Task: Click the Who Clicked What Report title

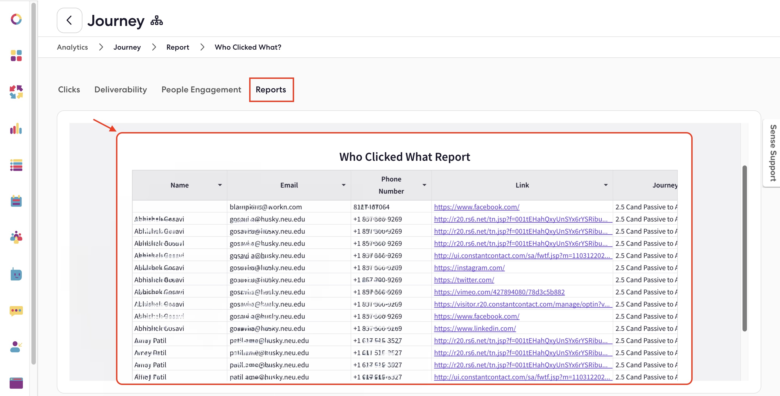Action: pyautogui.click(x=405, y=157)
